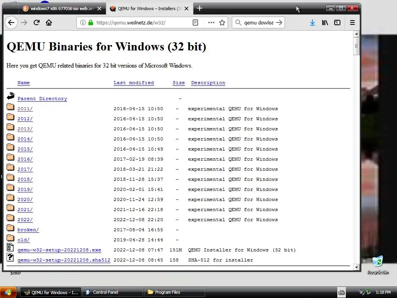Open the broken/ folder link
Image resolution: width=397 pixels, height=298 pixels.
coord(28,230)
